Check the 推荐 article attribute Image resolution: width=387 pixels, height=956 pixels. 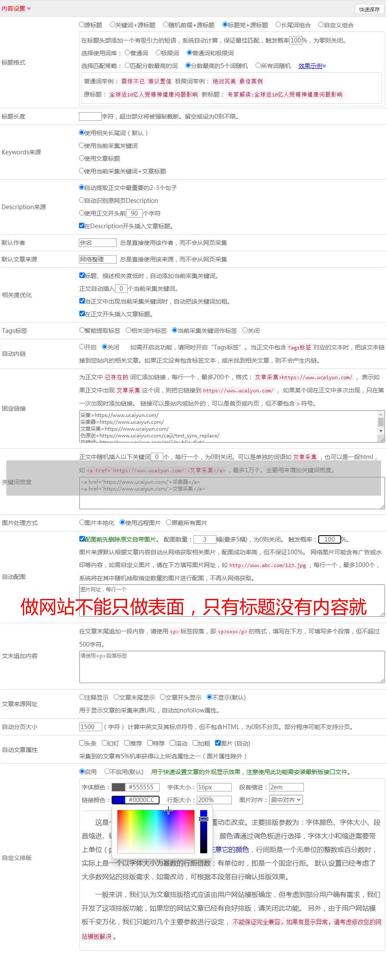click(127, 743)
